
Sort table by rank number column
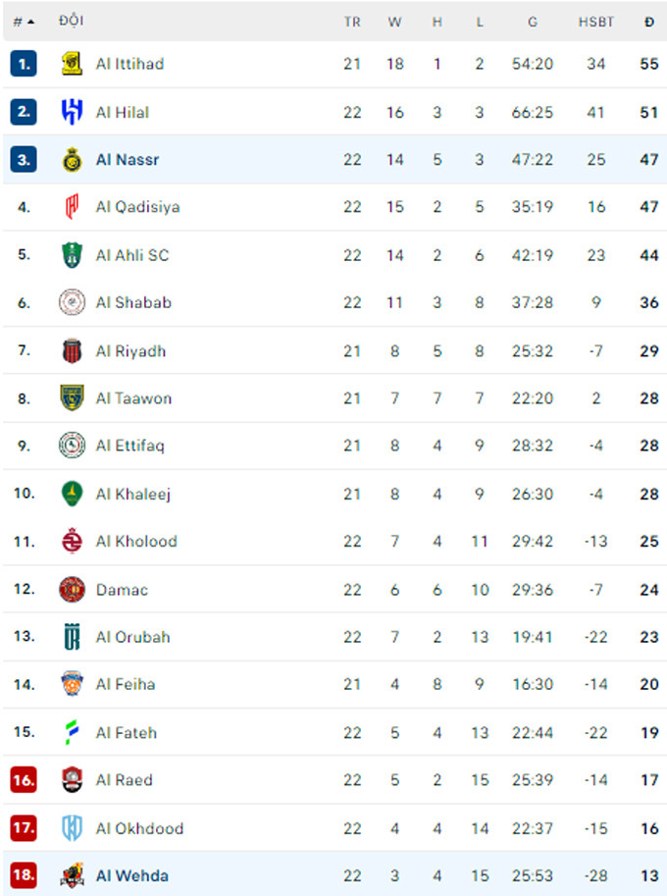(24, 22)
